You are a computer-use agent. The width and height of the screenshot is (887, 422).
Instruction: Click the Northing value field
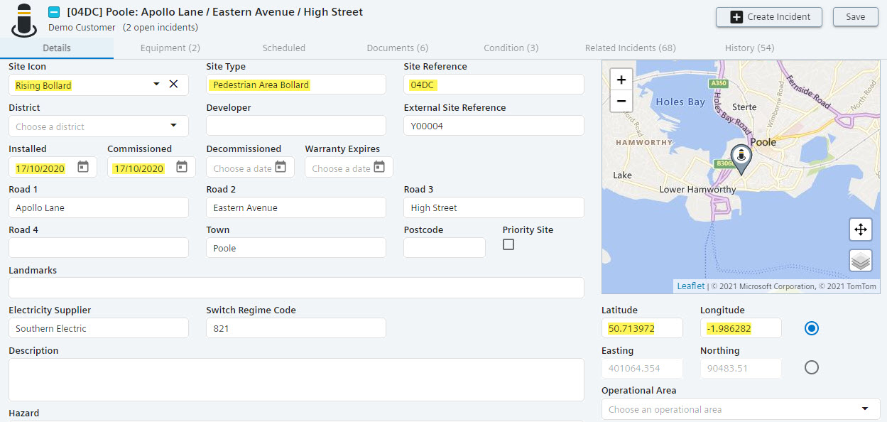[741, 368]
